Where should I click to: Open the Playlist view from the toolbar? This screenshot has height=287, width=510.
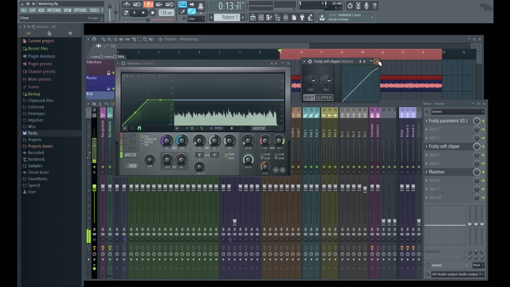pos(253,18)
